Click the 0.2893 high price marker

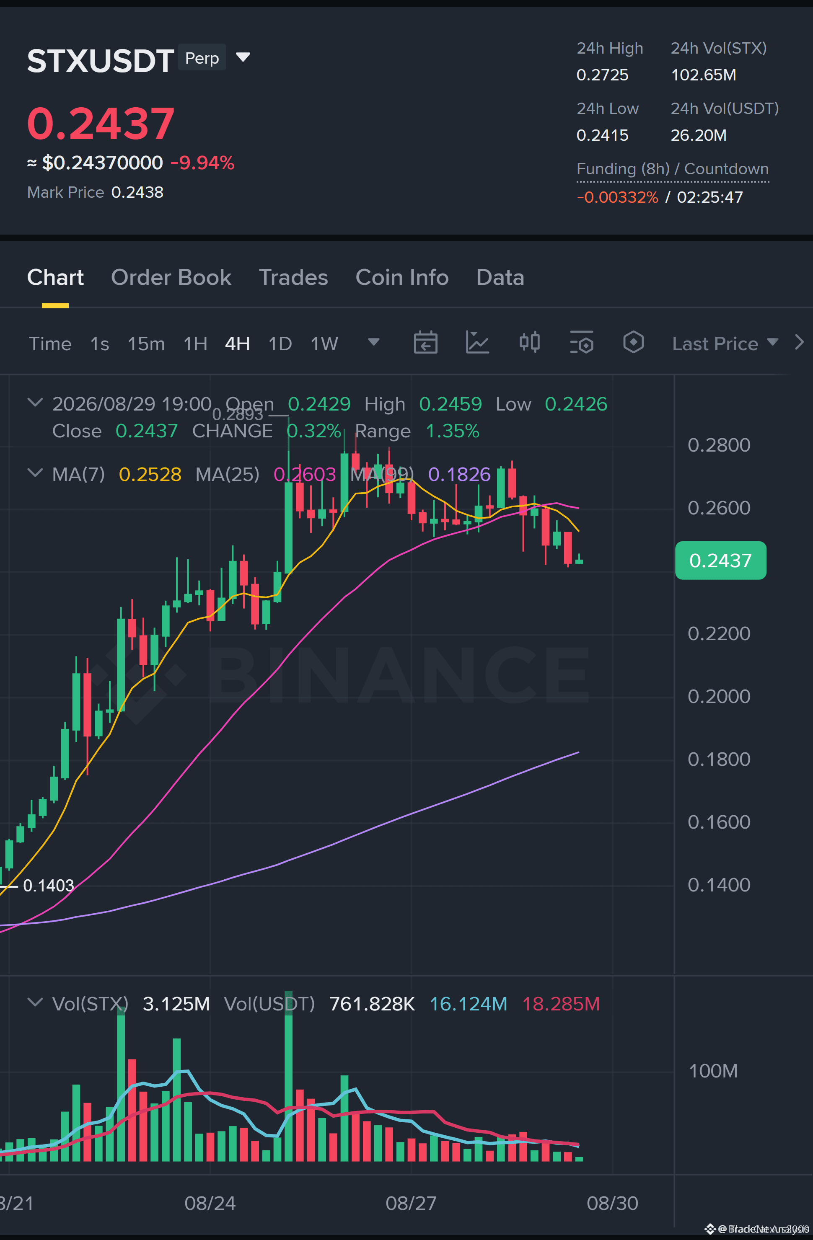click(238, 414)
